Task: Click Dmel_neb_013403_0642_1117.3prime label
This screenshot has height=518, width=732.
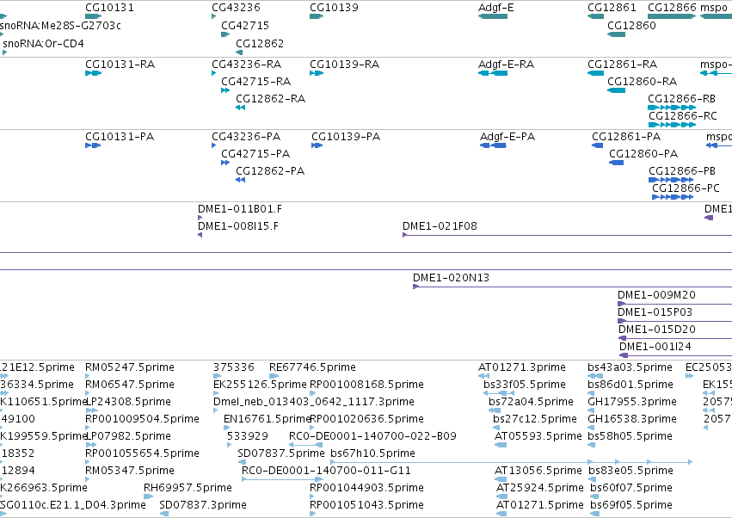Action: point(314,402)
